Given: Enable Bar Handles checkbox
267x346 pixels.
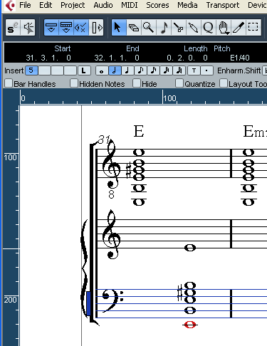Looking at the screenshot, I should [9, 83].
